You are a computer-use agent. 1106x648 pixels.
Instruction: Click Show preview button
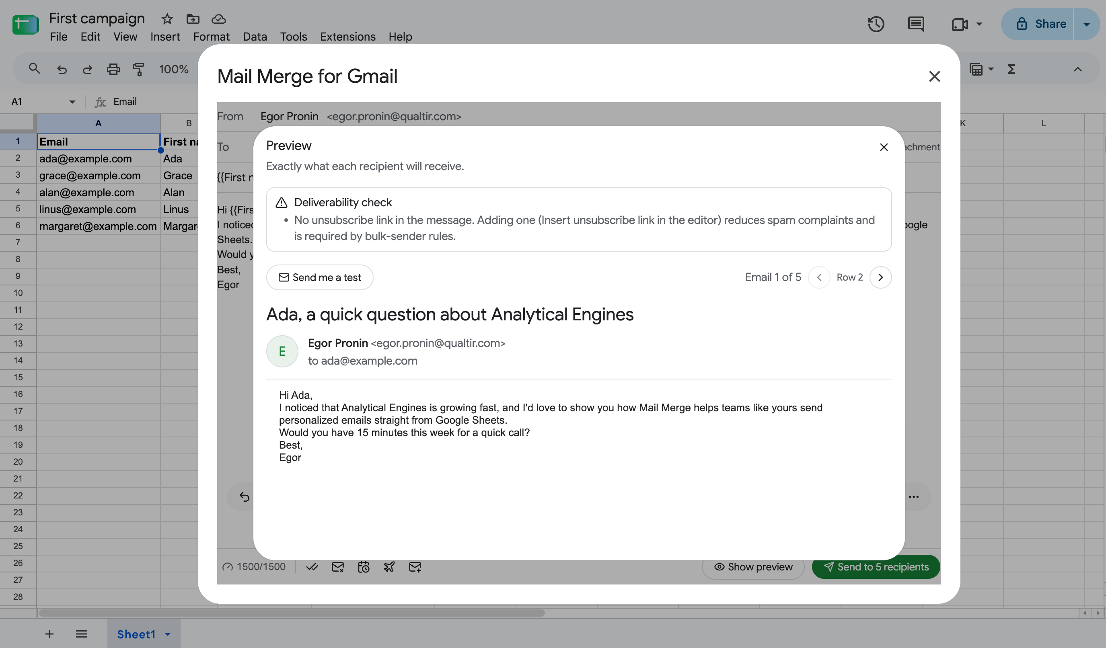click(753, 567)
